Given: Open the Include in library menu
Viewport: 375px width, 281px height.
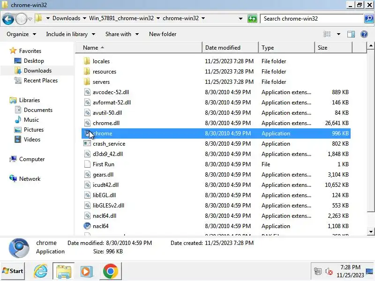Looking at the screenshot, I should [x=71, y=34].
